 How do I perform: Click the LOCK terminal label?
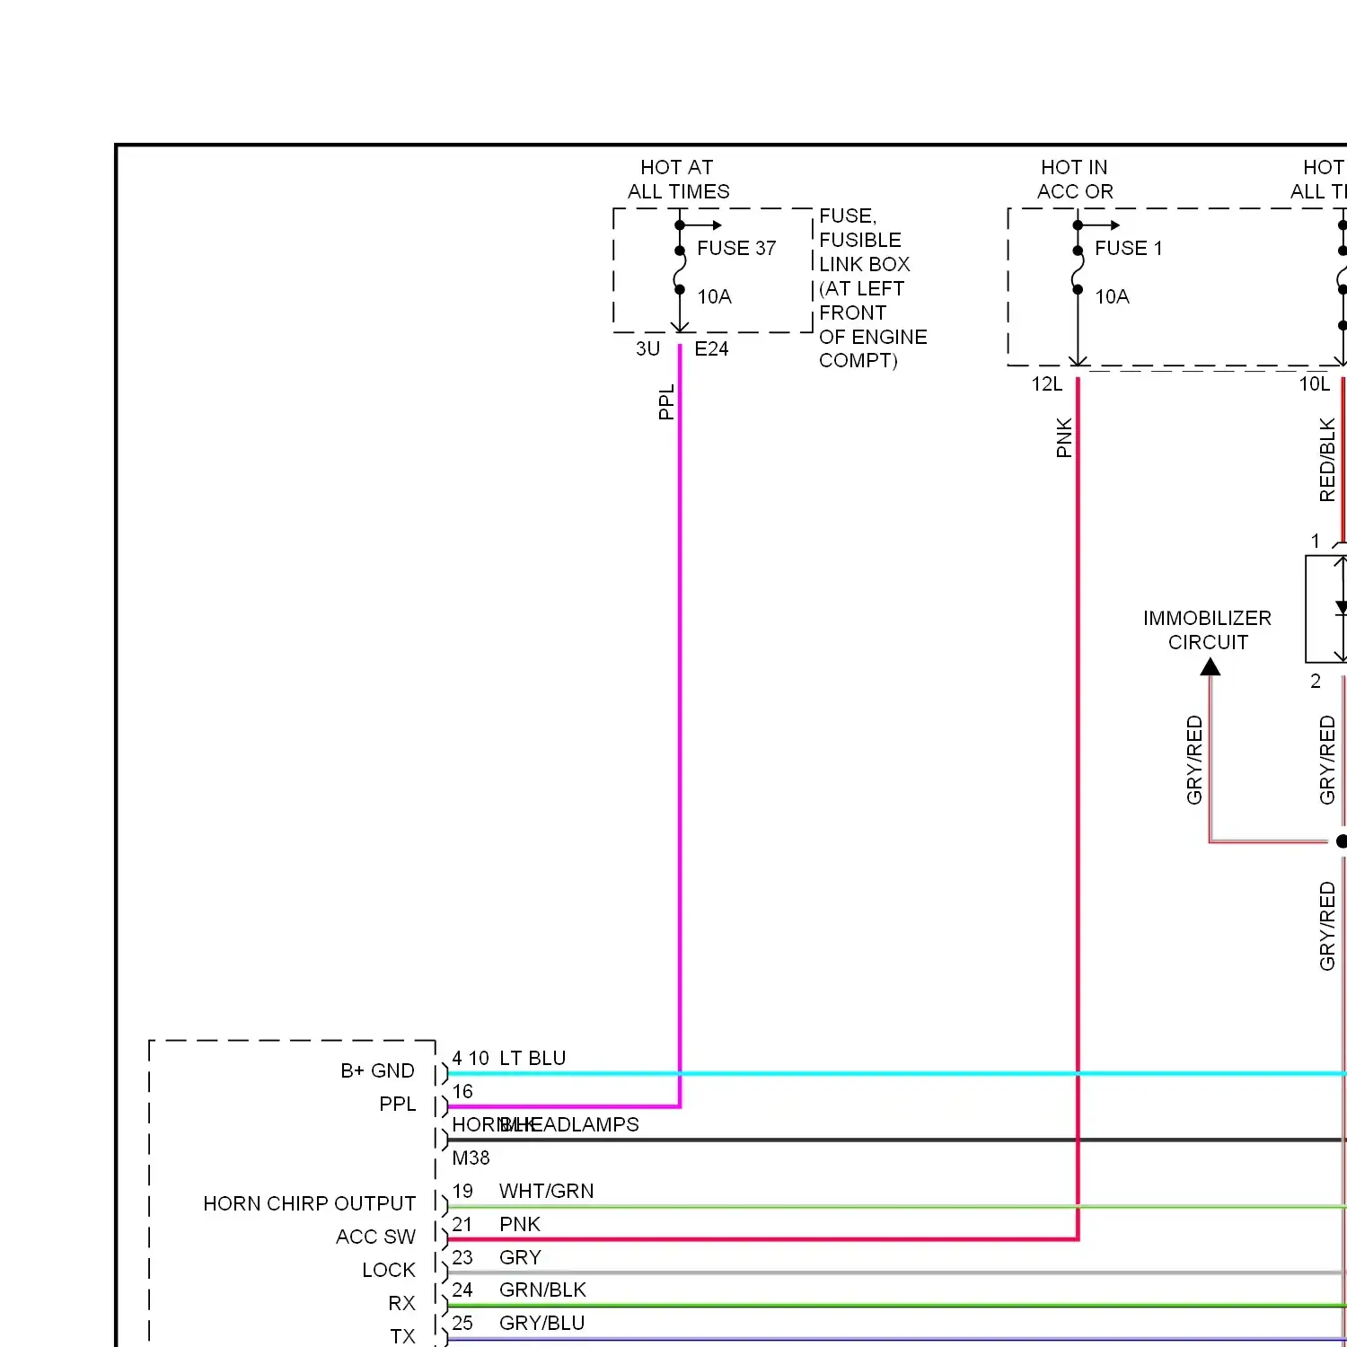[389, 1270]
